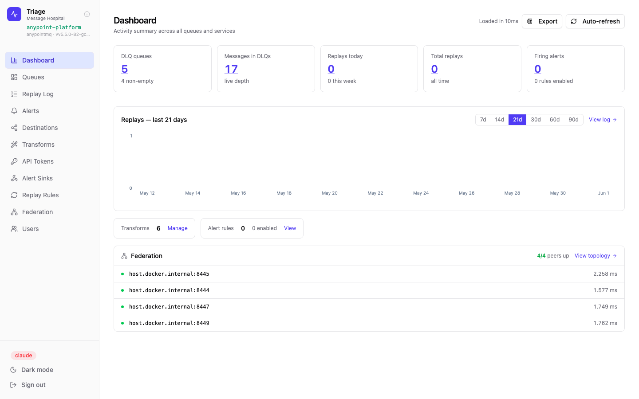
Task: Select peer host.docker.internal:8447 row
Action: (369, 307)
